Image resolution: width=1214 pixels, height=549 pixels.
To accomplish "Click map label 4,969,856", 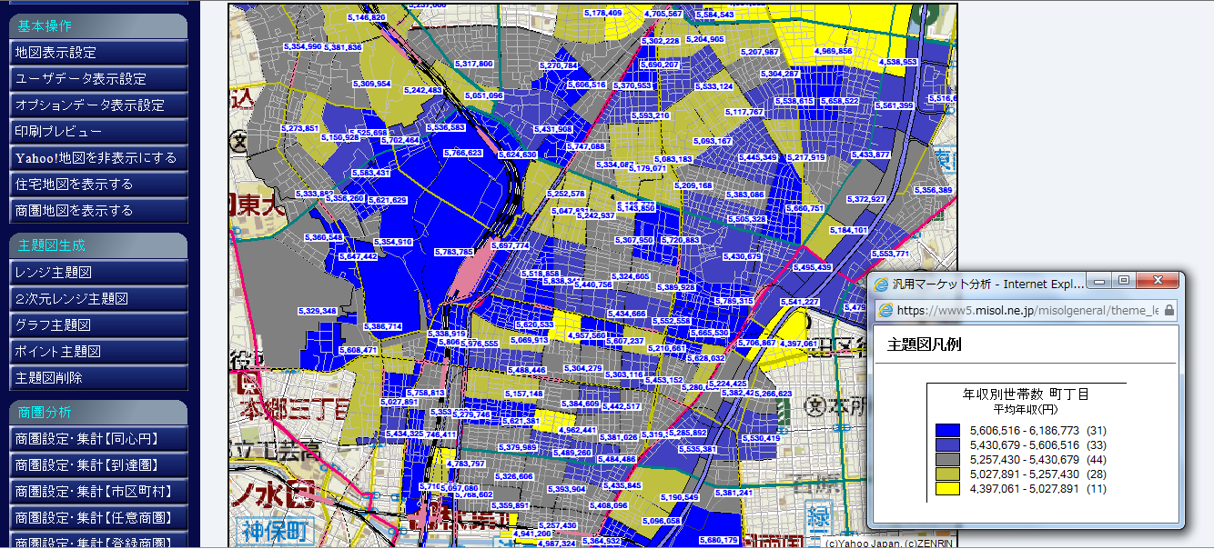I will pyautogui.click(x=833, y=52).
